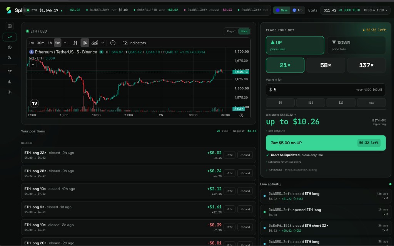Viewport: 394px width, 246px height.
Task: Open card for ETH long 19× position
Action: pos(245,227)
